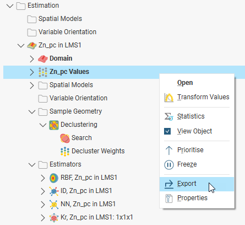Click the Zn_pc in LMS1 estimation icon
This screenshot has width=245, height=225.
(32, 45)
